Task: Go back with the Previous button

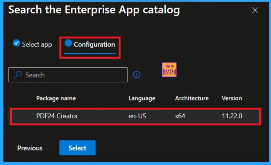Action: click(x=30, y=148)
